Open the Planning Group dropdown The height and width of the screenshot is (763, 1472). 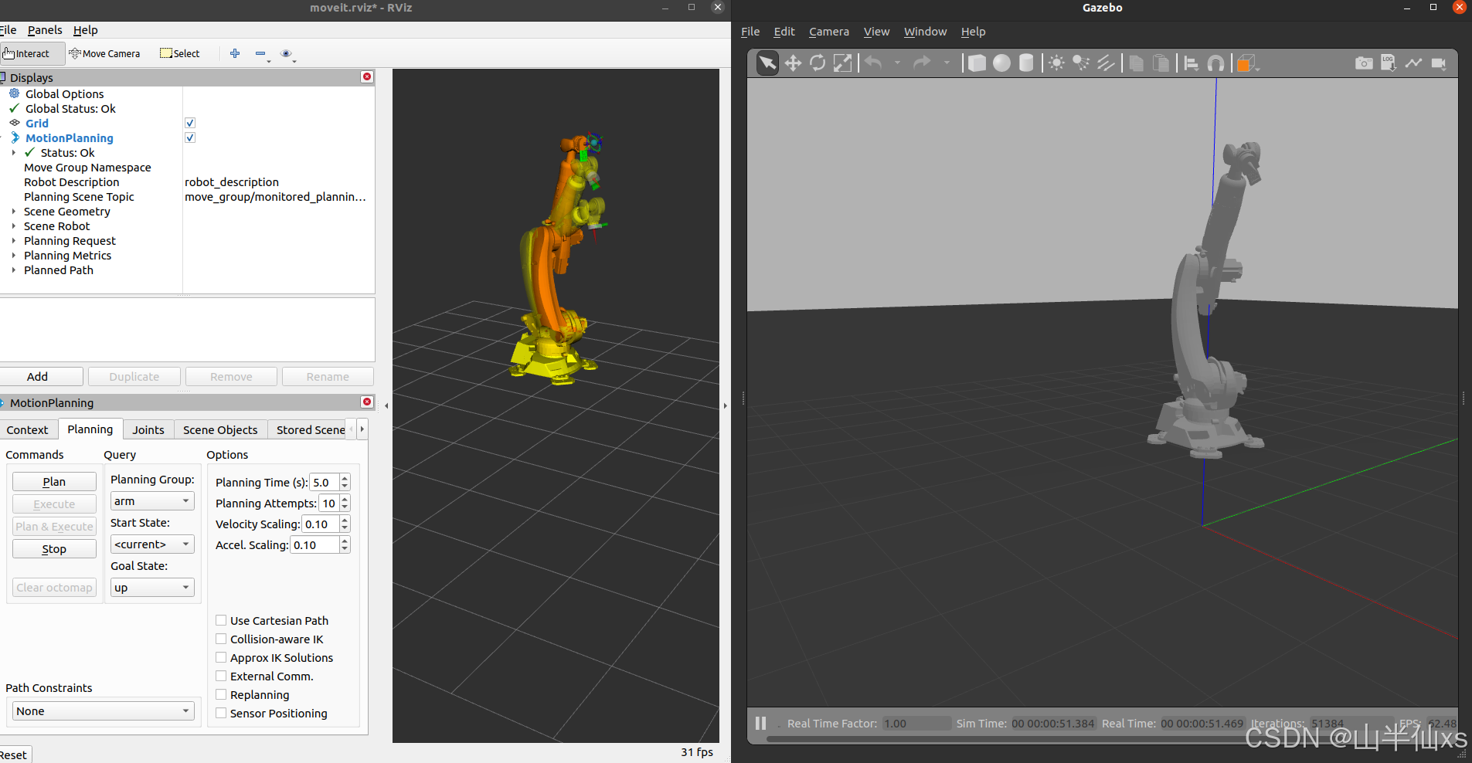click(152, 501)
